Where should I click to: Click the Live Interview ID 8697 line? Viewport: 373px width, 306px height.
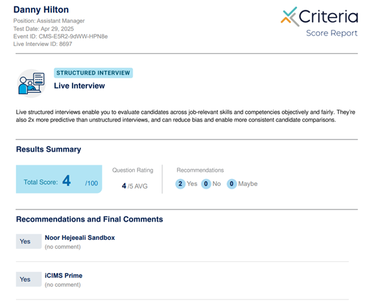43,44
